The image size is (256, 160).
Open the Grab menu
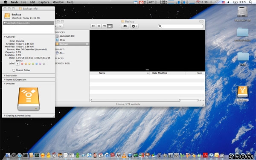[14, 2]
